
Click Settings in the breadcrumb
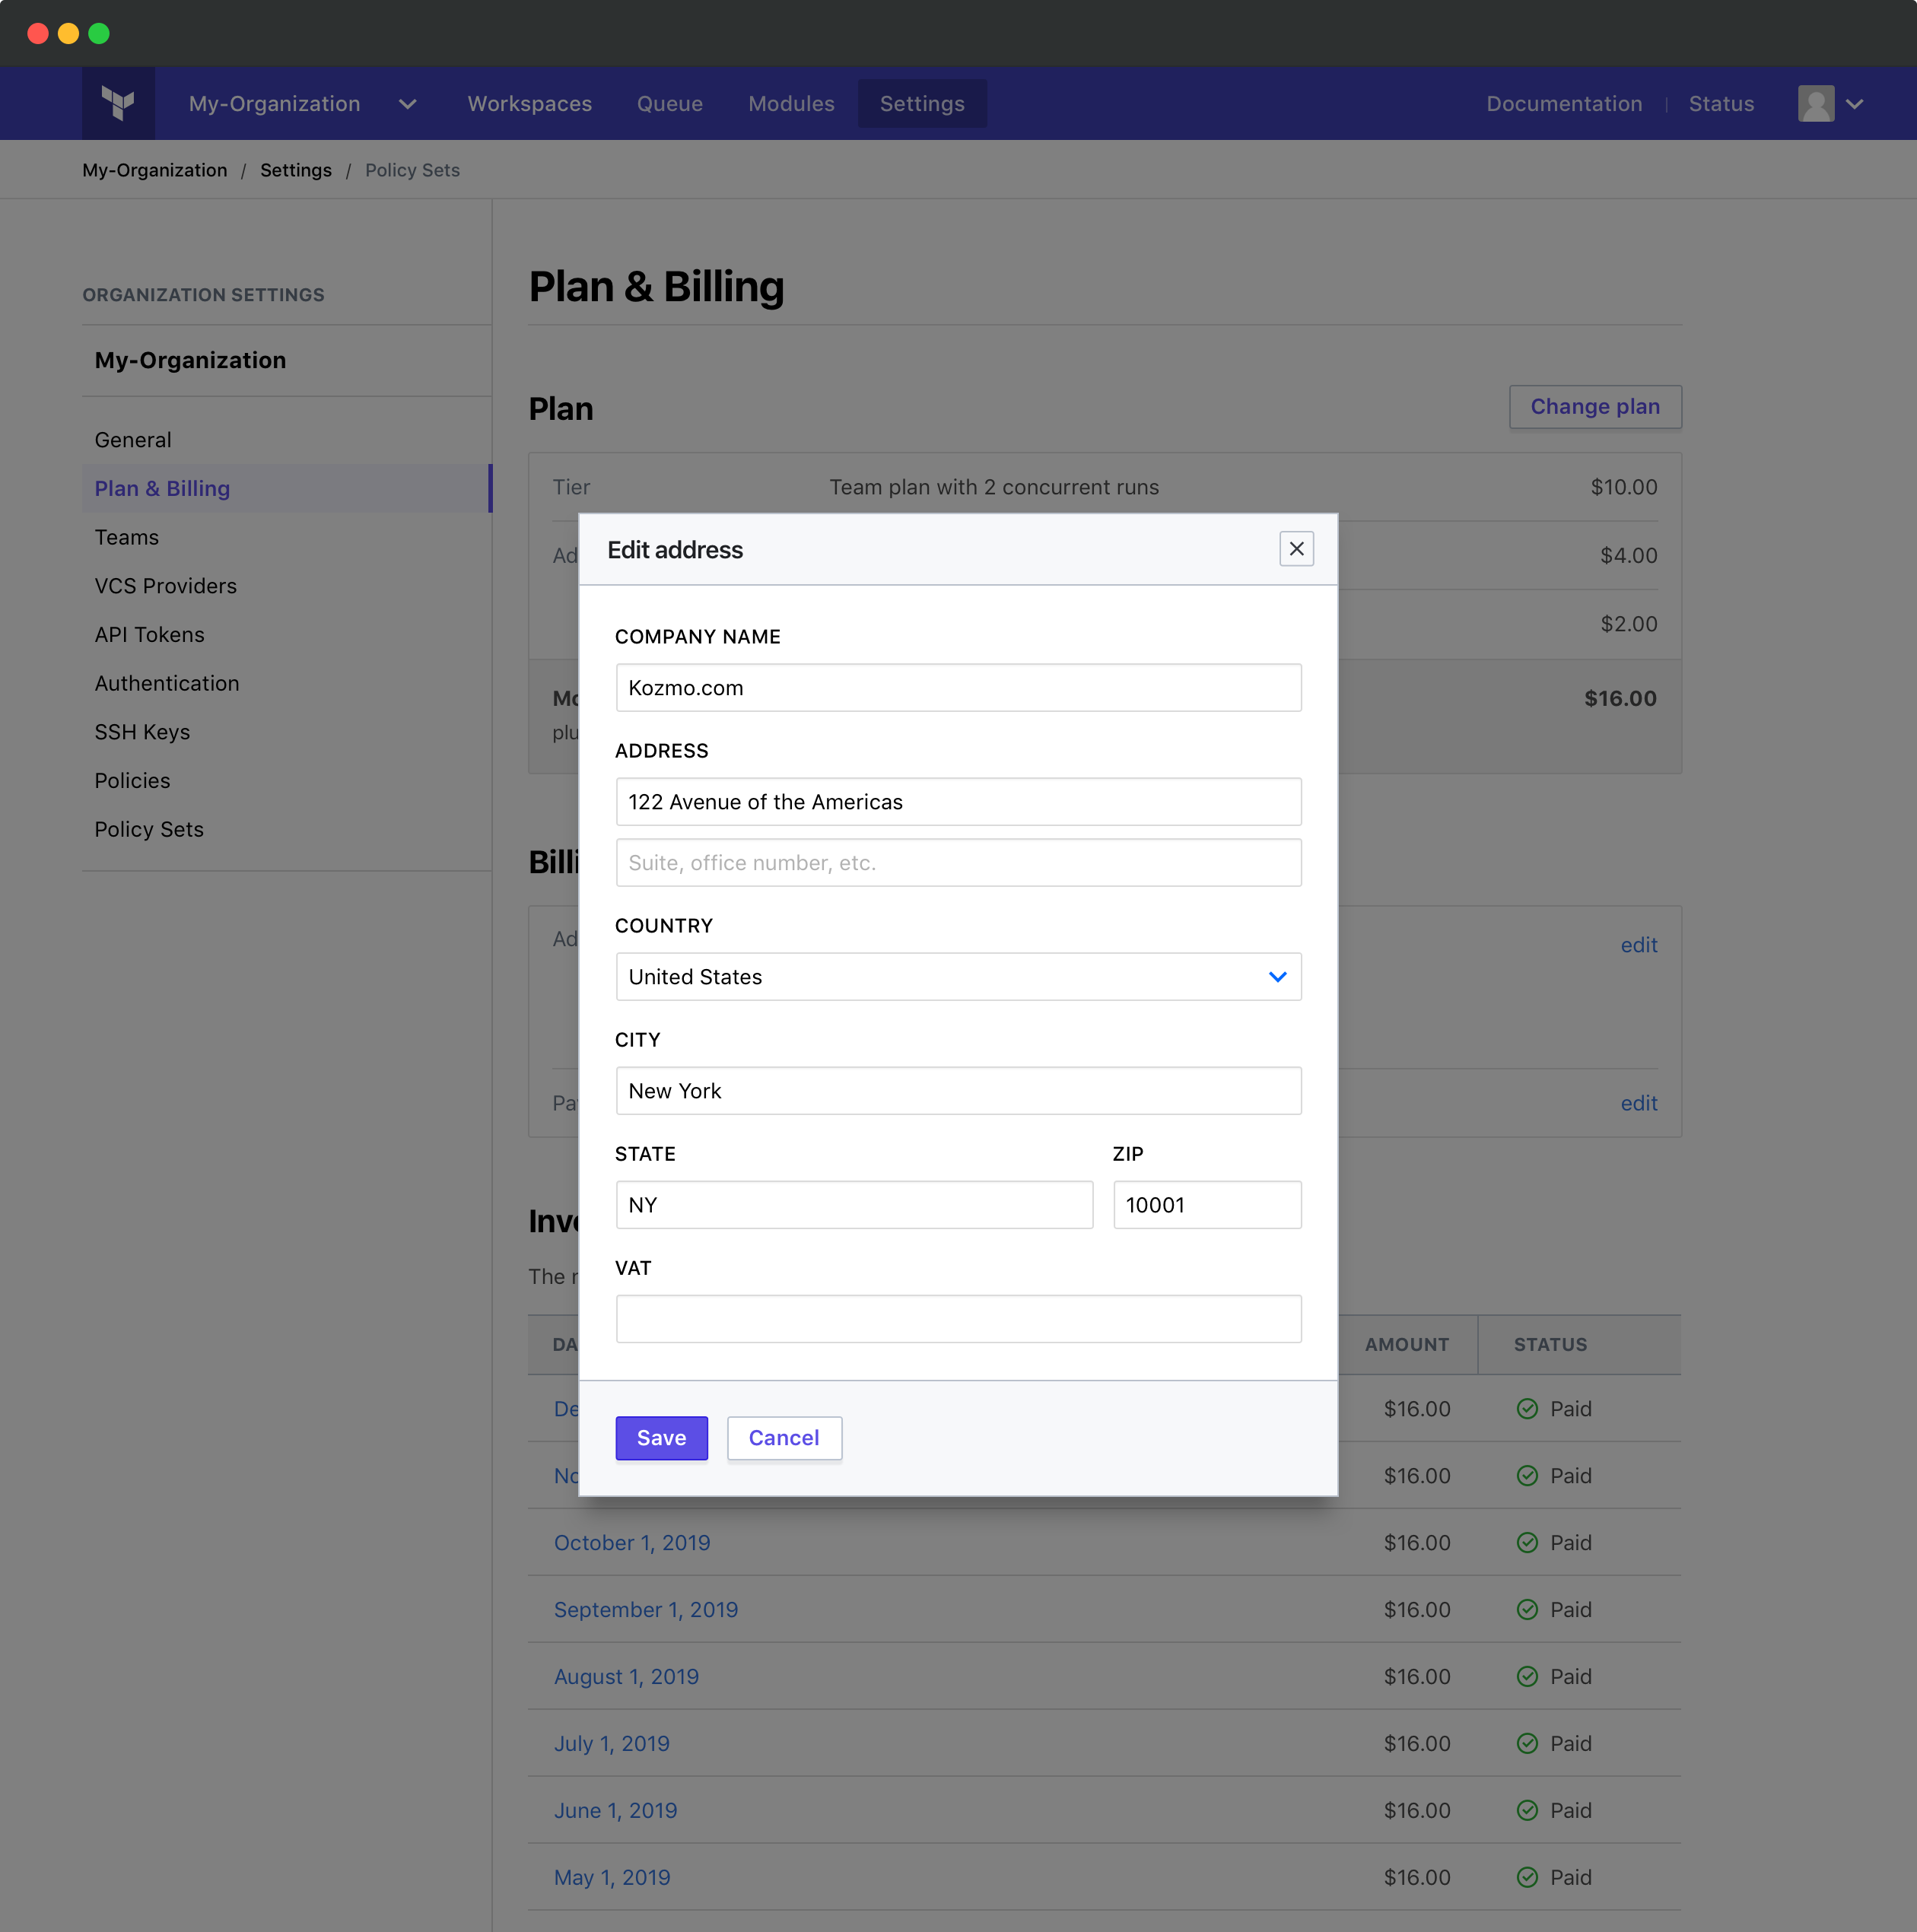click(296, 170)
